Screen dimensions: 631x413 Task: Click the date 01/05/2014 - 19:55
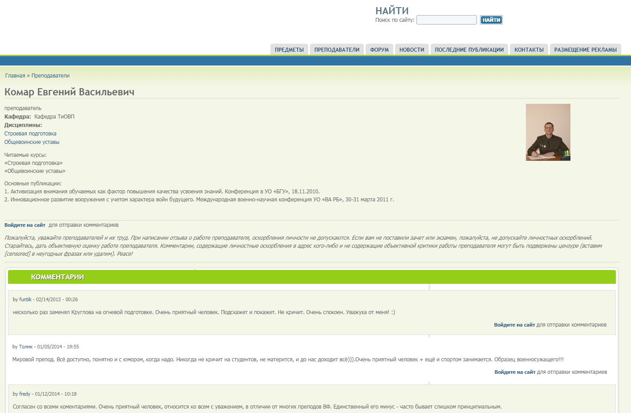[58, 347]
